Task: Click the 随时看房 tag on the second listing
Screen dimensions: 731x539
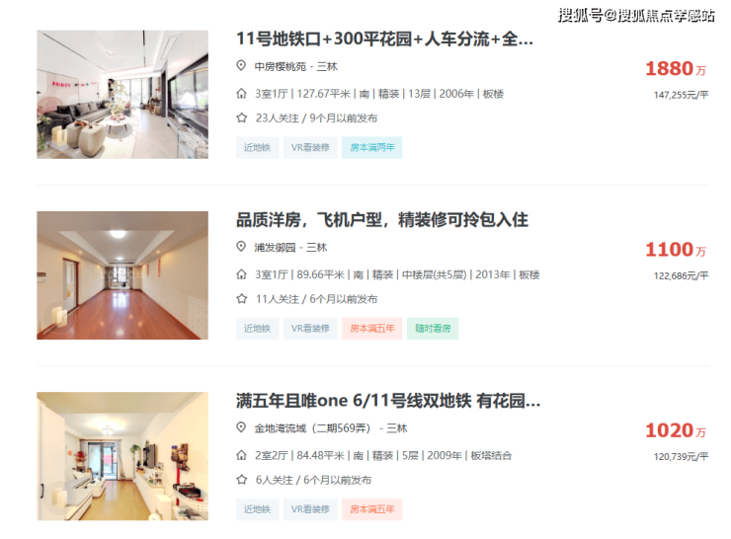Action: coord(433,329)
